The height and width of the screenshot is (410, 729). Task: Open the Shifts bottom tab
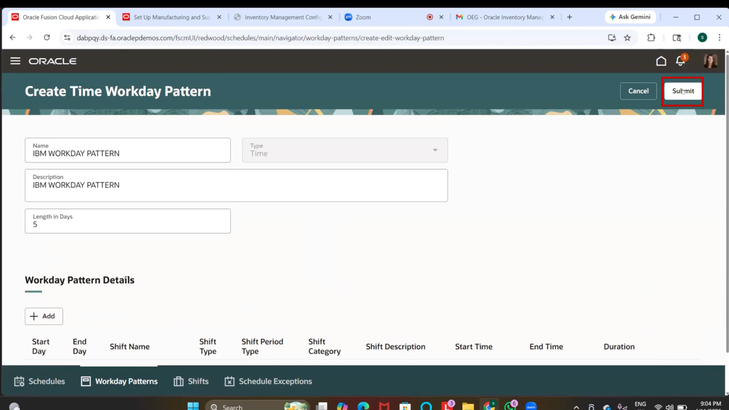click(191, 381)
